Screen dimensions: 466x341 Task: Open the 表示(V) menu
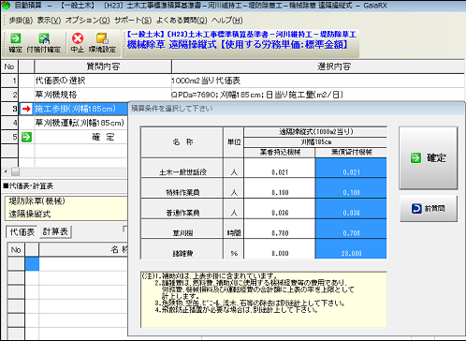[x=49, y=21]
